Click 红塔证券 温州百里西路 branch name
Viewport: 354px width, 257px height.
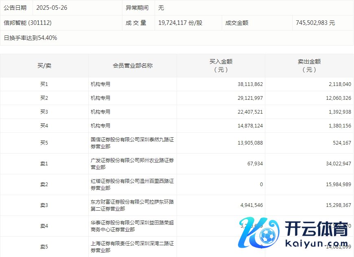(x=132, y=185)
